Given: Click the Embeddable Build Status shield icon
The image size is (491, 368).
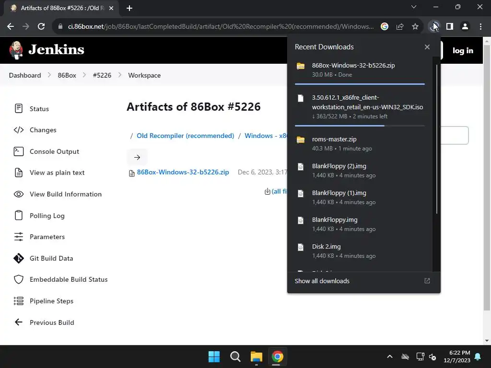Looking at the screenshot, I should 19,279.
